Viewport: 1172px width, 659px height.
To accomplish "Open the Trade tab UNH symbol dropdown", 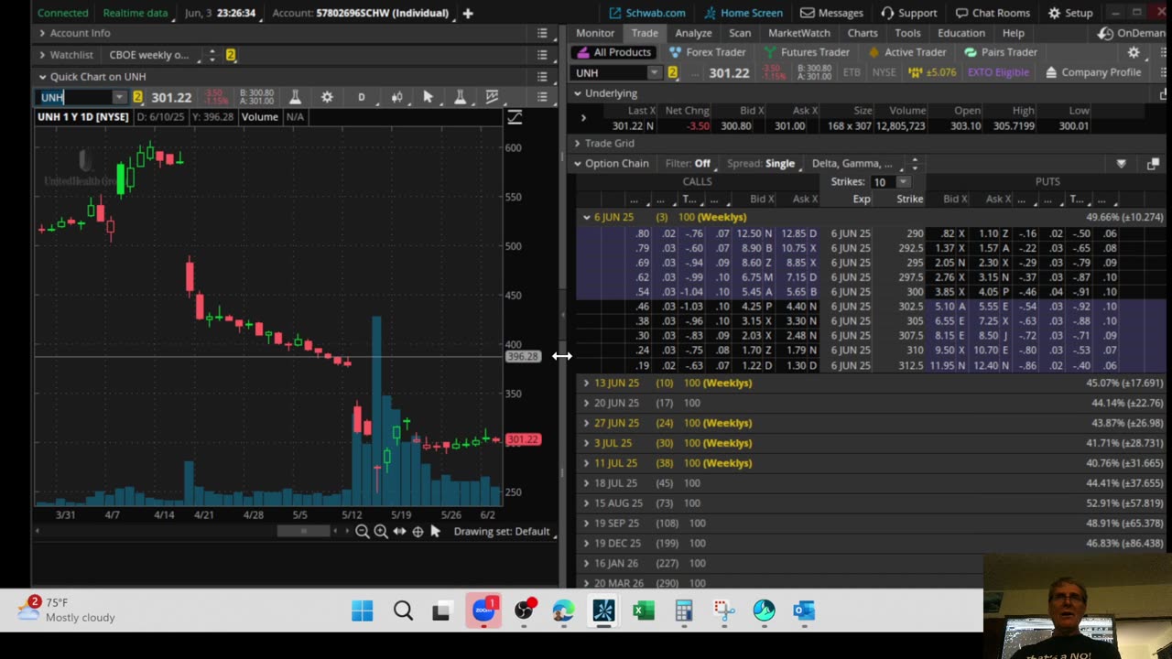I will pos(654,72).
